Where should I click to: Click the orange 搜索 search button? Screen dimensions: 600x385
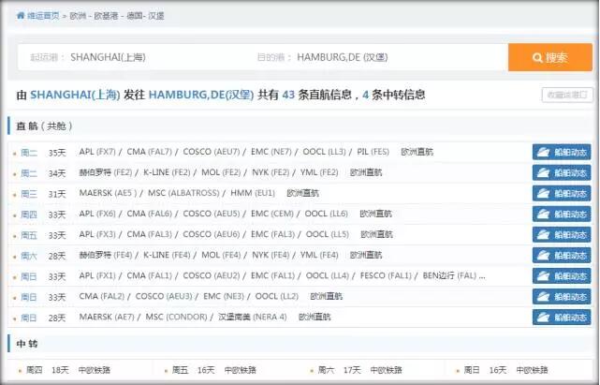(549, 57)
